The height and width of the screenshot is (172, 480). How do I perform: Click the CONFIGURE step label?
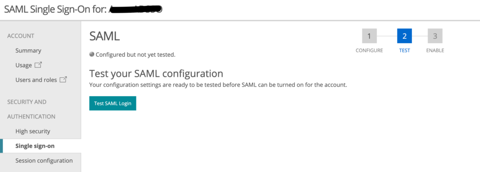click(369, 51)
